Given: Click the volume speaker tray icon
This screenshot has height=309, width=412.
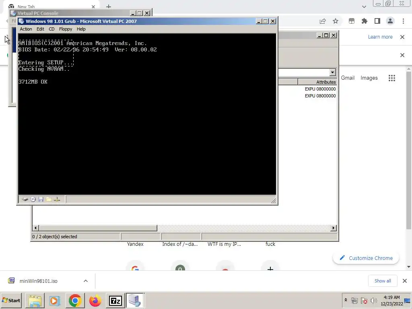Looking at the screenshot, I should coord(373,301).
